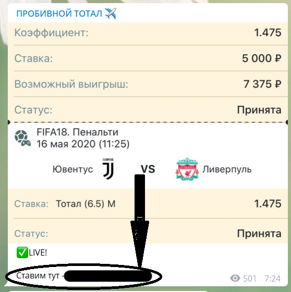This screenshot has width=291, height=292.
Task: Select the Тотал (6.5) М bet row
Action: pyautogui.click(x=148, y=204)
